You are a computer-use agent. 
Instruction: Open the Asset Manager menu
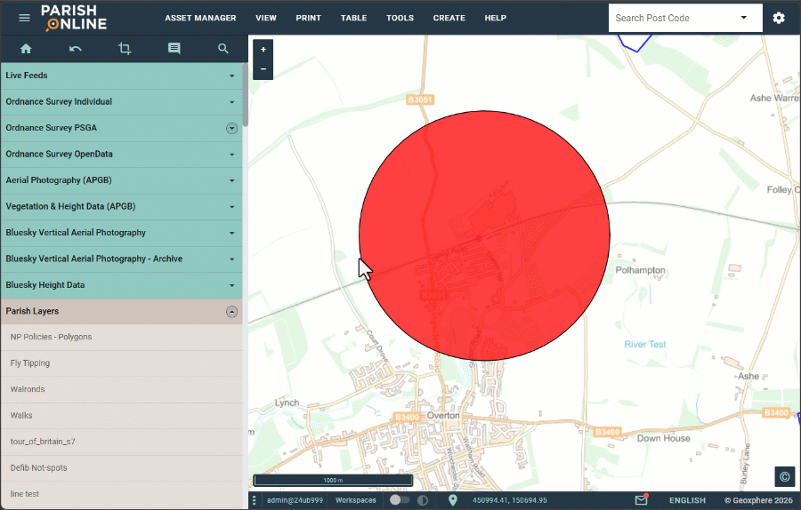tap(200, 18)
